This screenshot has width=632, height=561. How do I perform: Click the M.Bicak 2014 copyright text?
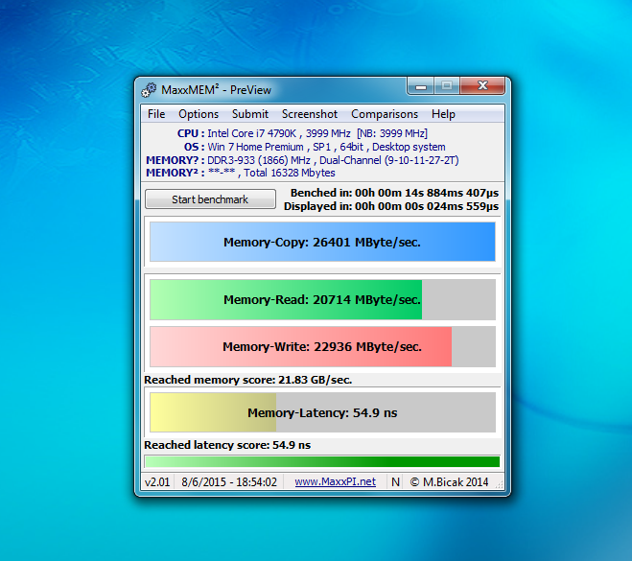pos(449,481)
